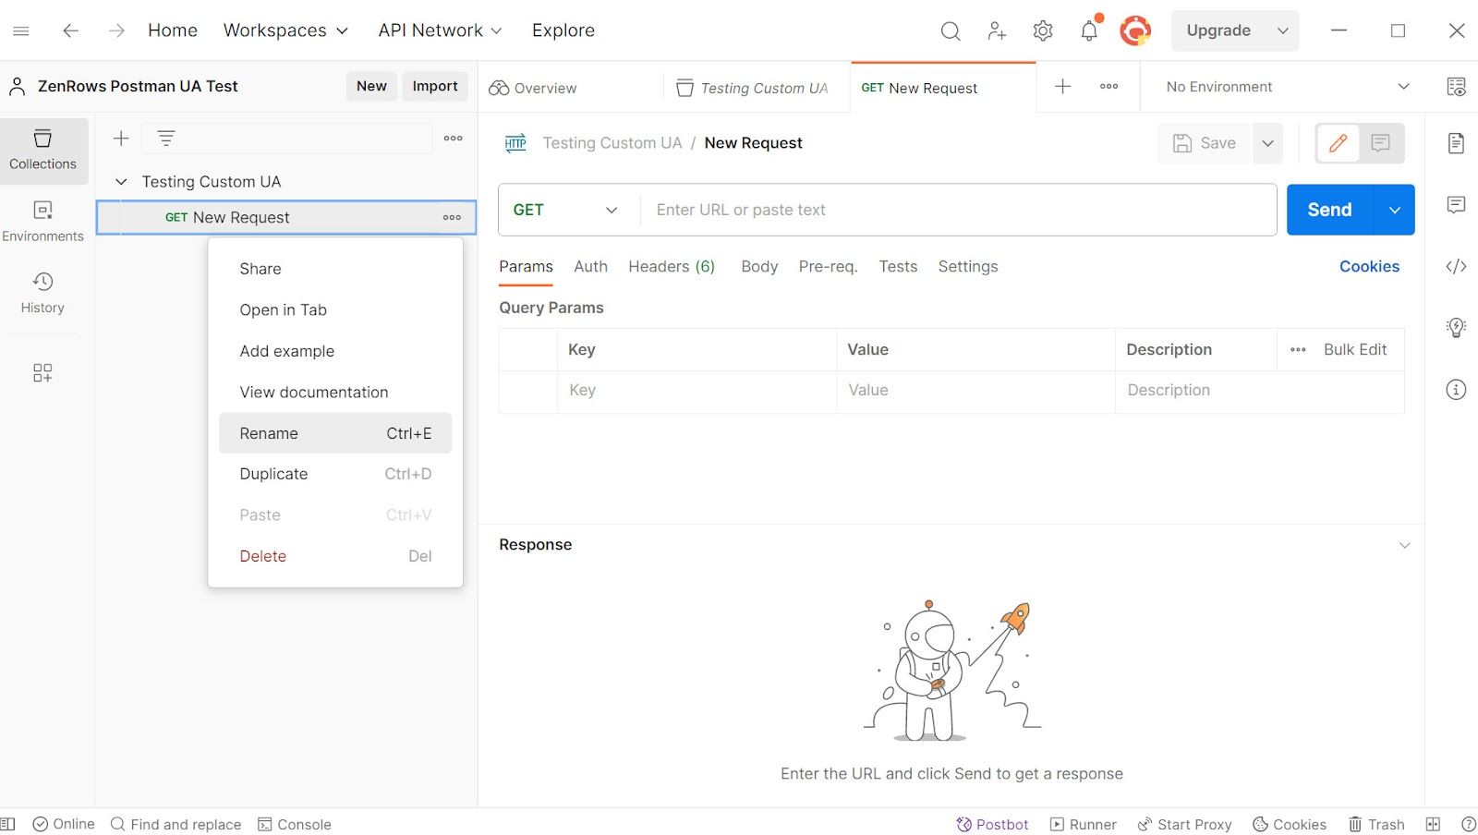Open Postbot in status bar
The image size is (1478, 835).
[992, 824]
